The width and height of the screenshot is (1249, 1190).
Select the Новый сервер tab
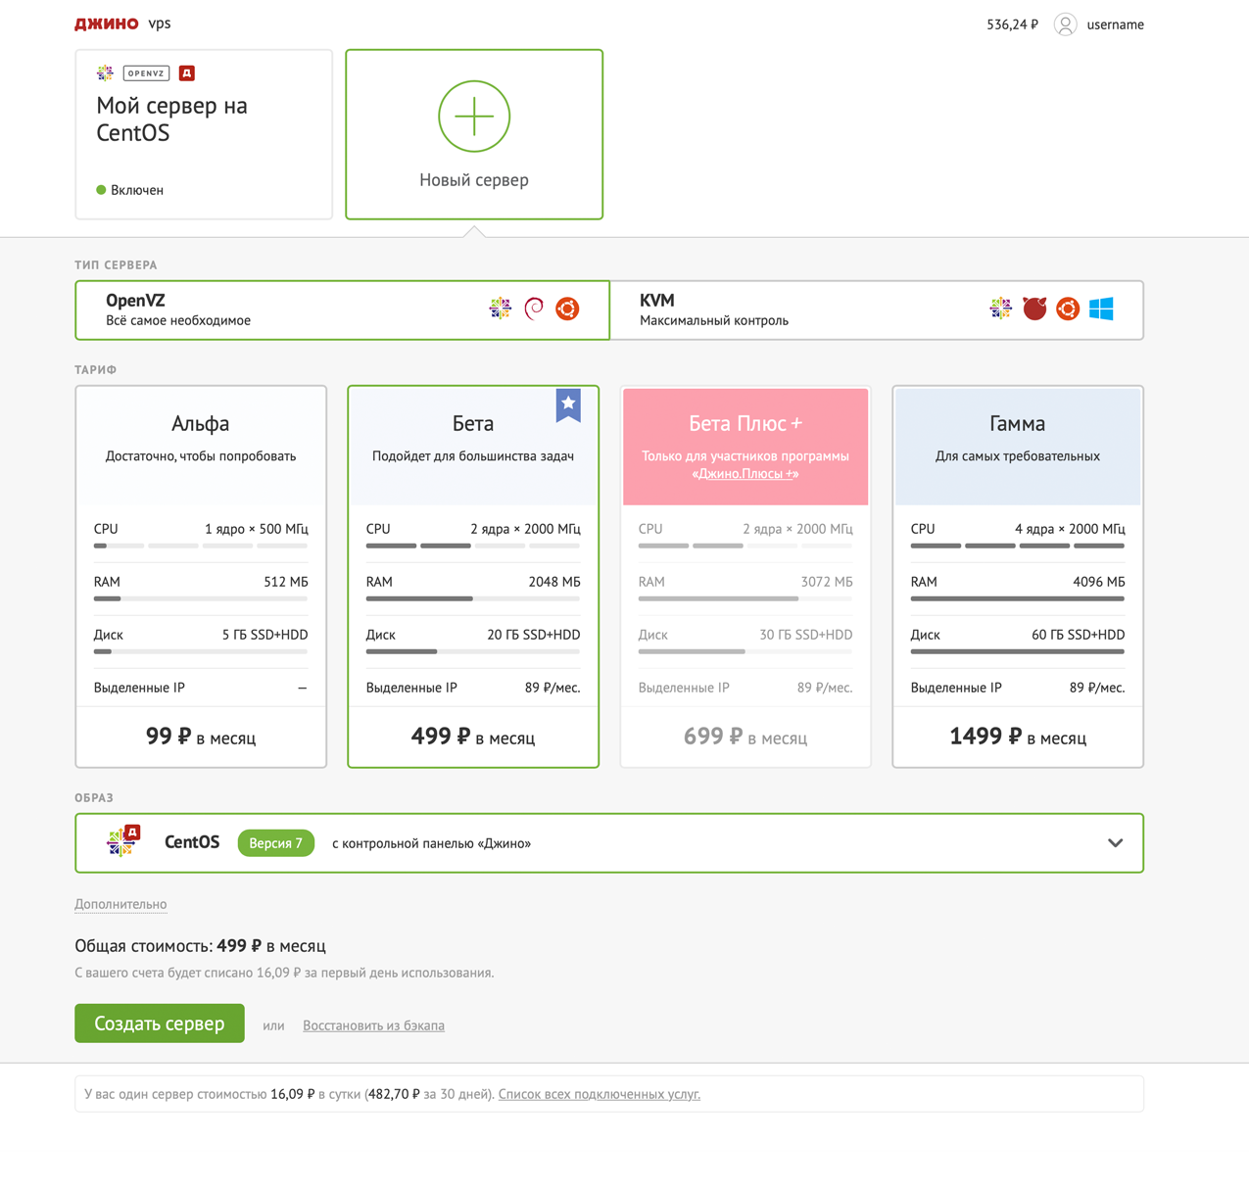(474, 134)
